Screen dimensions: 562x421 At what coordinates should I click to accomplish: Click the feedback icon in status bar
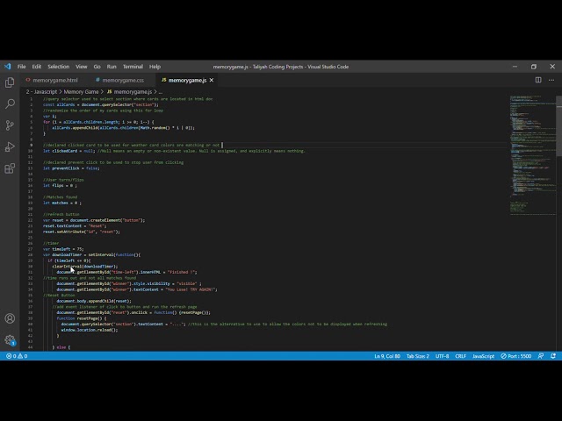(541, 356)
